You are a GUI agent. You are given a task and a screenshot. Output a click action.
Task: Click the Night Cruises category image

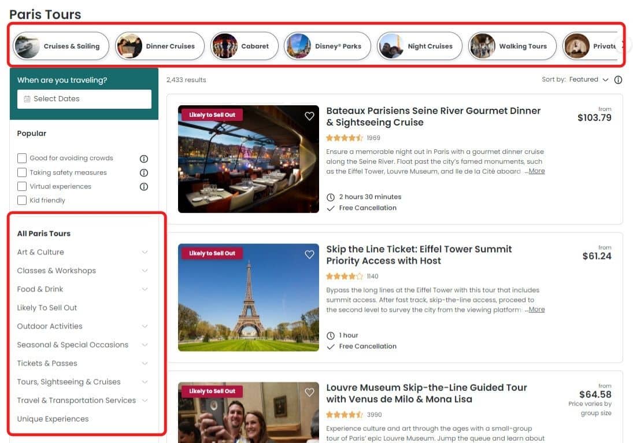[391, 46]
